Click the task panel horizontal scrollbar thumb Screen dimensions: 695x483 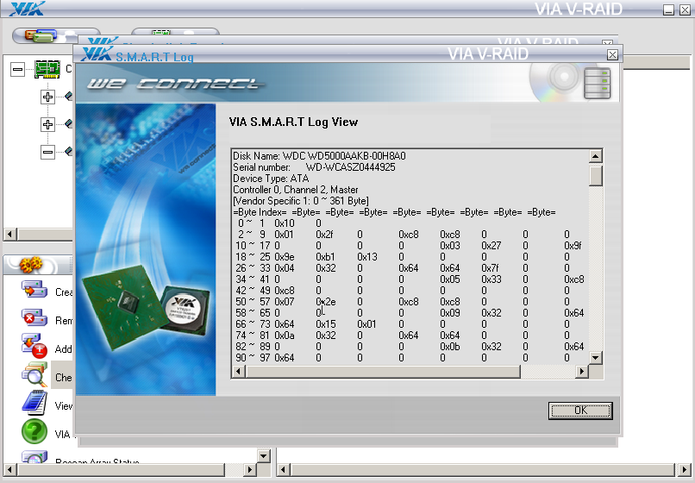pyautogui.click(x=121, y=469)
